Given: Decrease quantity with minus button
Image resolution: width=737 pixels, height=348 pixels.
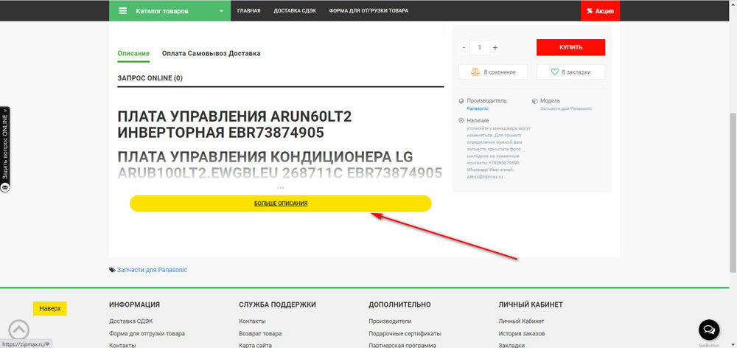Looking at the screenshot, I should coord(464,47).
